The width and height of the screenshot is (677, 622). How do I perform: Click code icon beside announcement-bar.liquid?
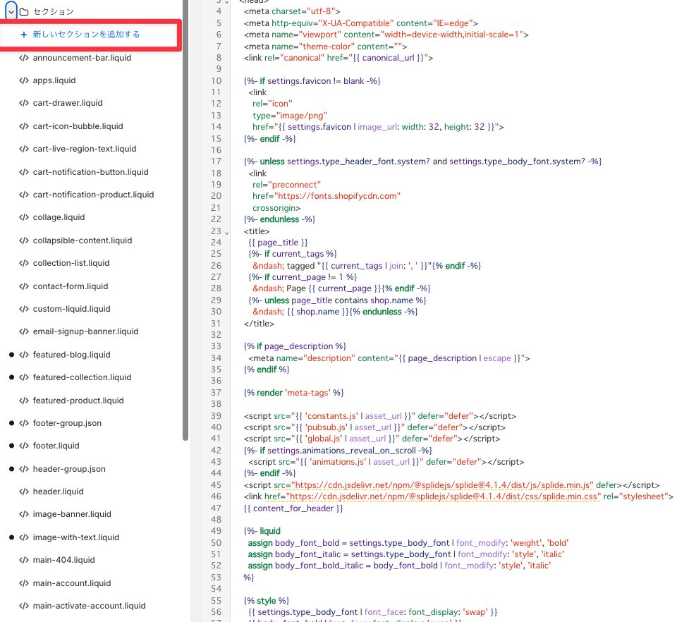[x=24, y=58]
